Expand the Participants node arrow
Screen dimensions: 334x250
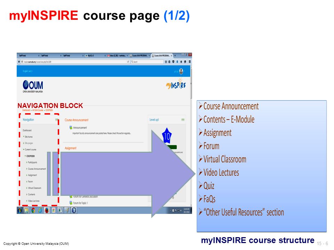pyautogui.click(x=27, y=162)
